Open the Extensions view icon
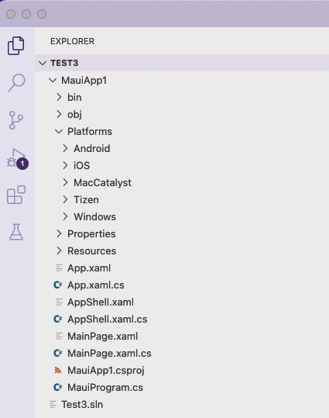329x418 pixels. pyautogui.click(x=16, y=195)
